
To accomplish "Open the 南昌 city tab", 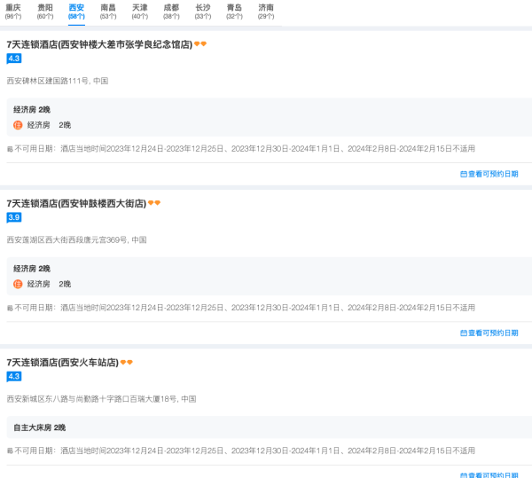I will pyautogui.click(x=108, y=12).
